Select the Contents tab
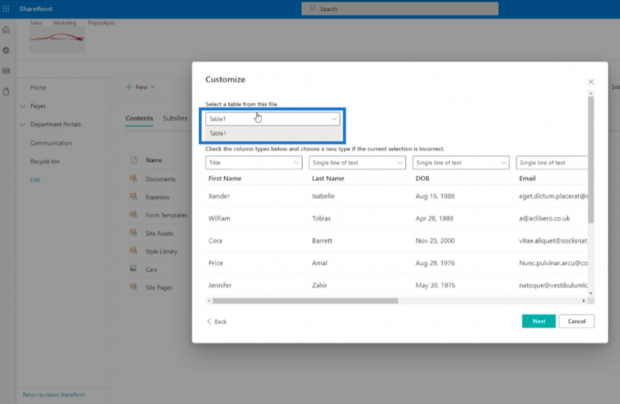This screenshot has height=404, width=620. pyautogui.click(x=139, y=118)
